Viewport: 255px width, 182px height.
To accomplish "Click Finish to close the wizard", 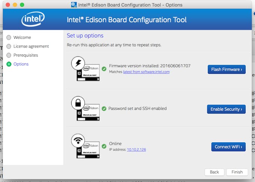I will click(237, 172).
